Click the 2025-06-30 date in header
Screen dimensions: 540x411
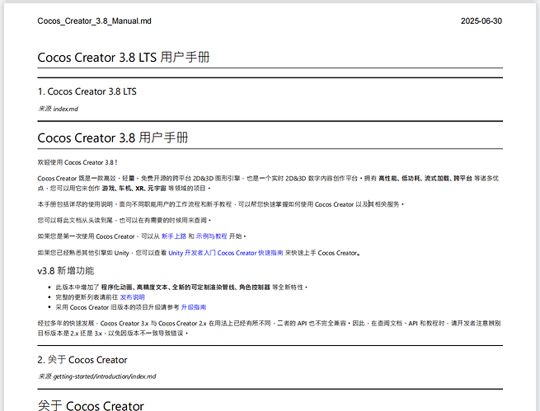[x=481, y=21]
